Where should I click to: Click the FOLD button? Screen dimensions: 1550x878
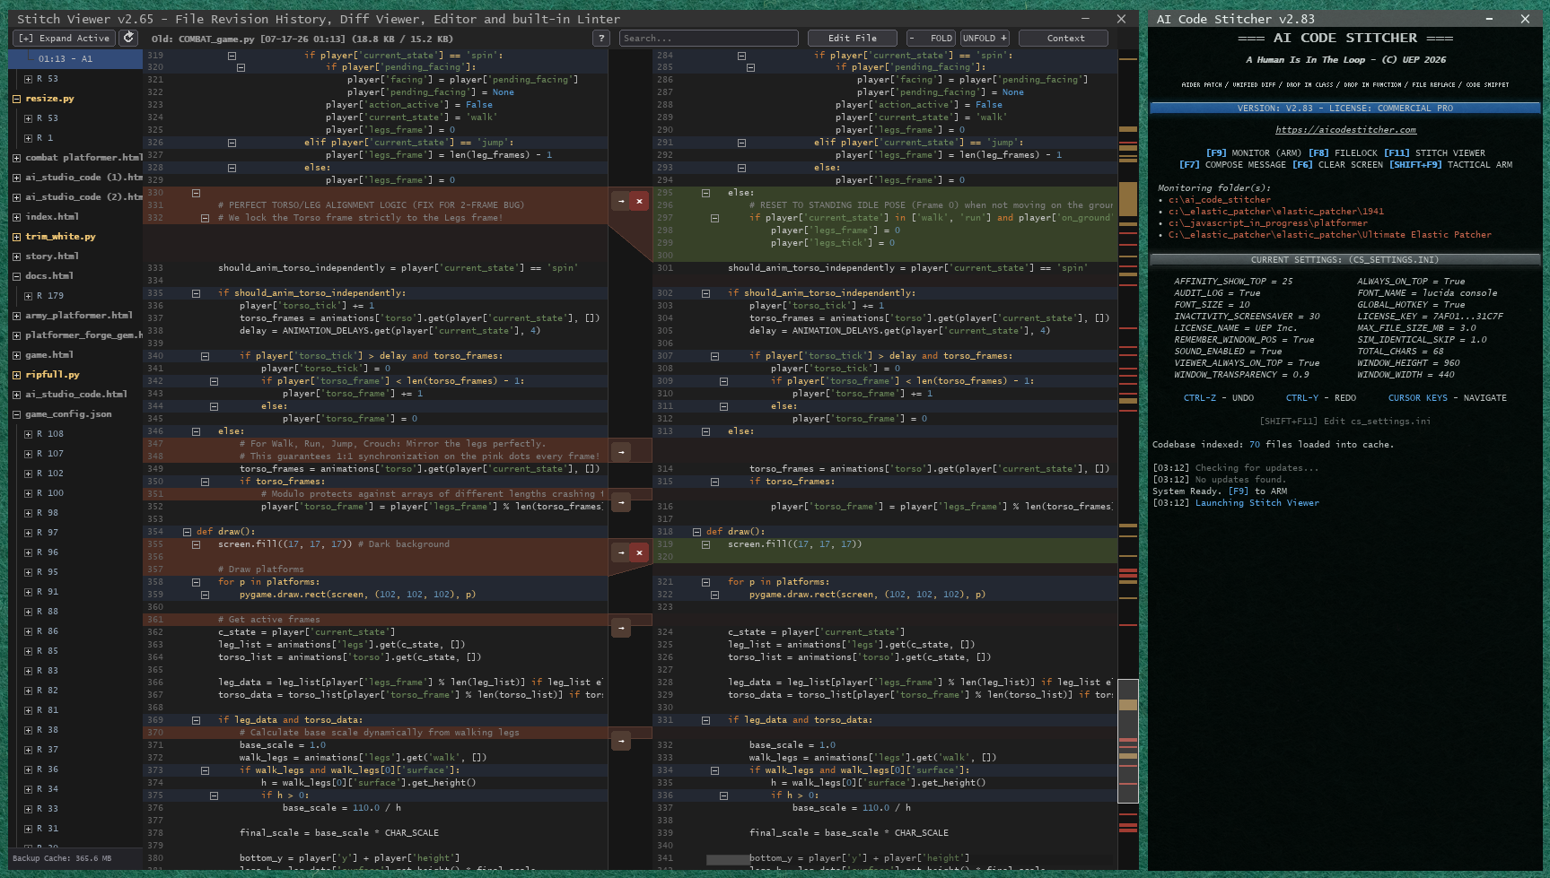[x=931, y=38]
